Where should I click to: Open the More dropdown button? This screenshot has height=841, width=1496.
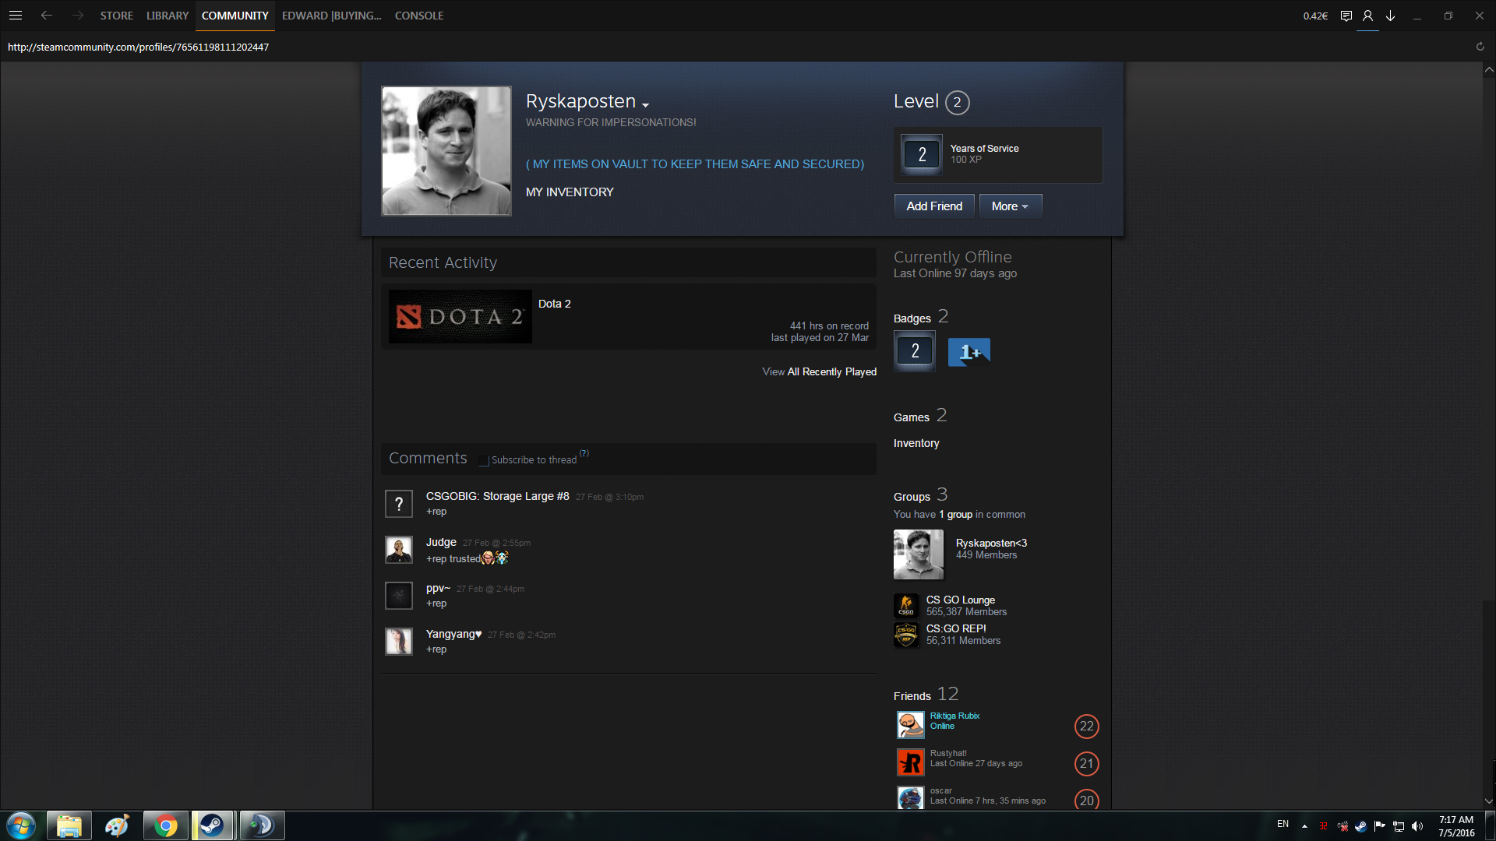click(1010, 206)
